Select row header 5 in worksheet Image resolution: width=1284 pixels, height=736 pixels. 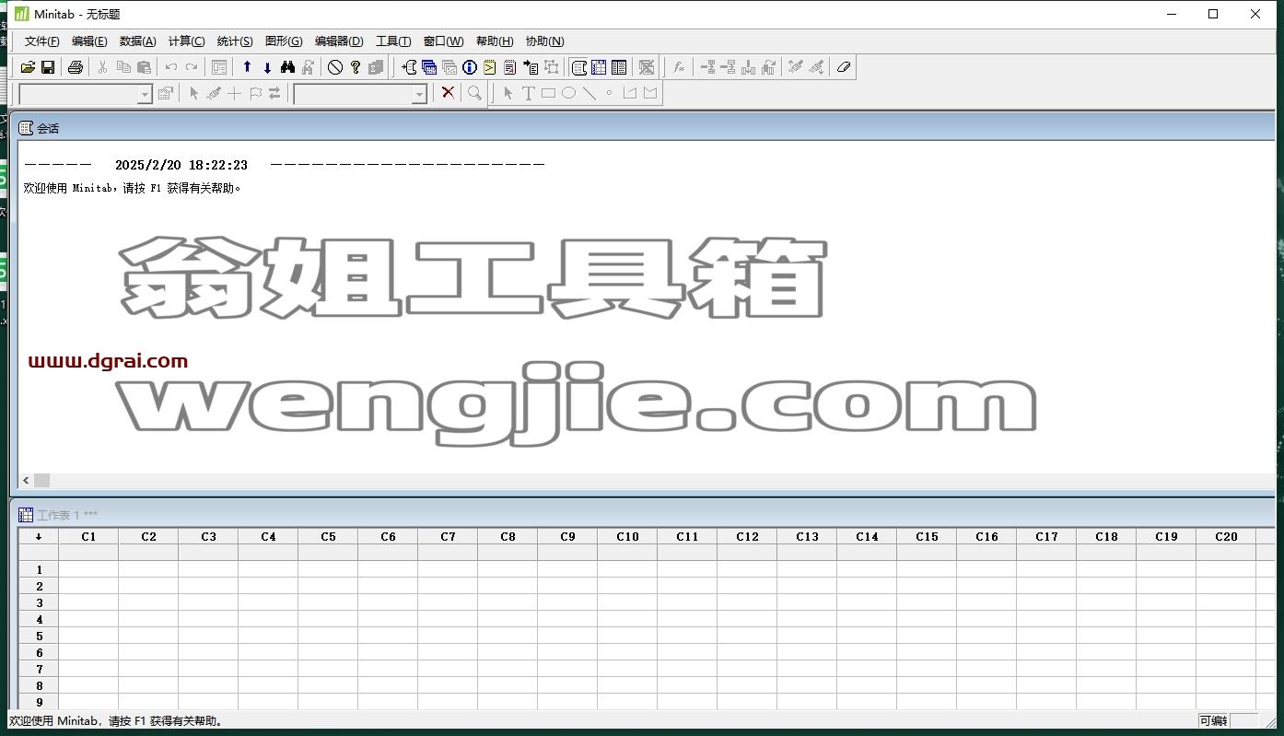(x=39, y=637)
